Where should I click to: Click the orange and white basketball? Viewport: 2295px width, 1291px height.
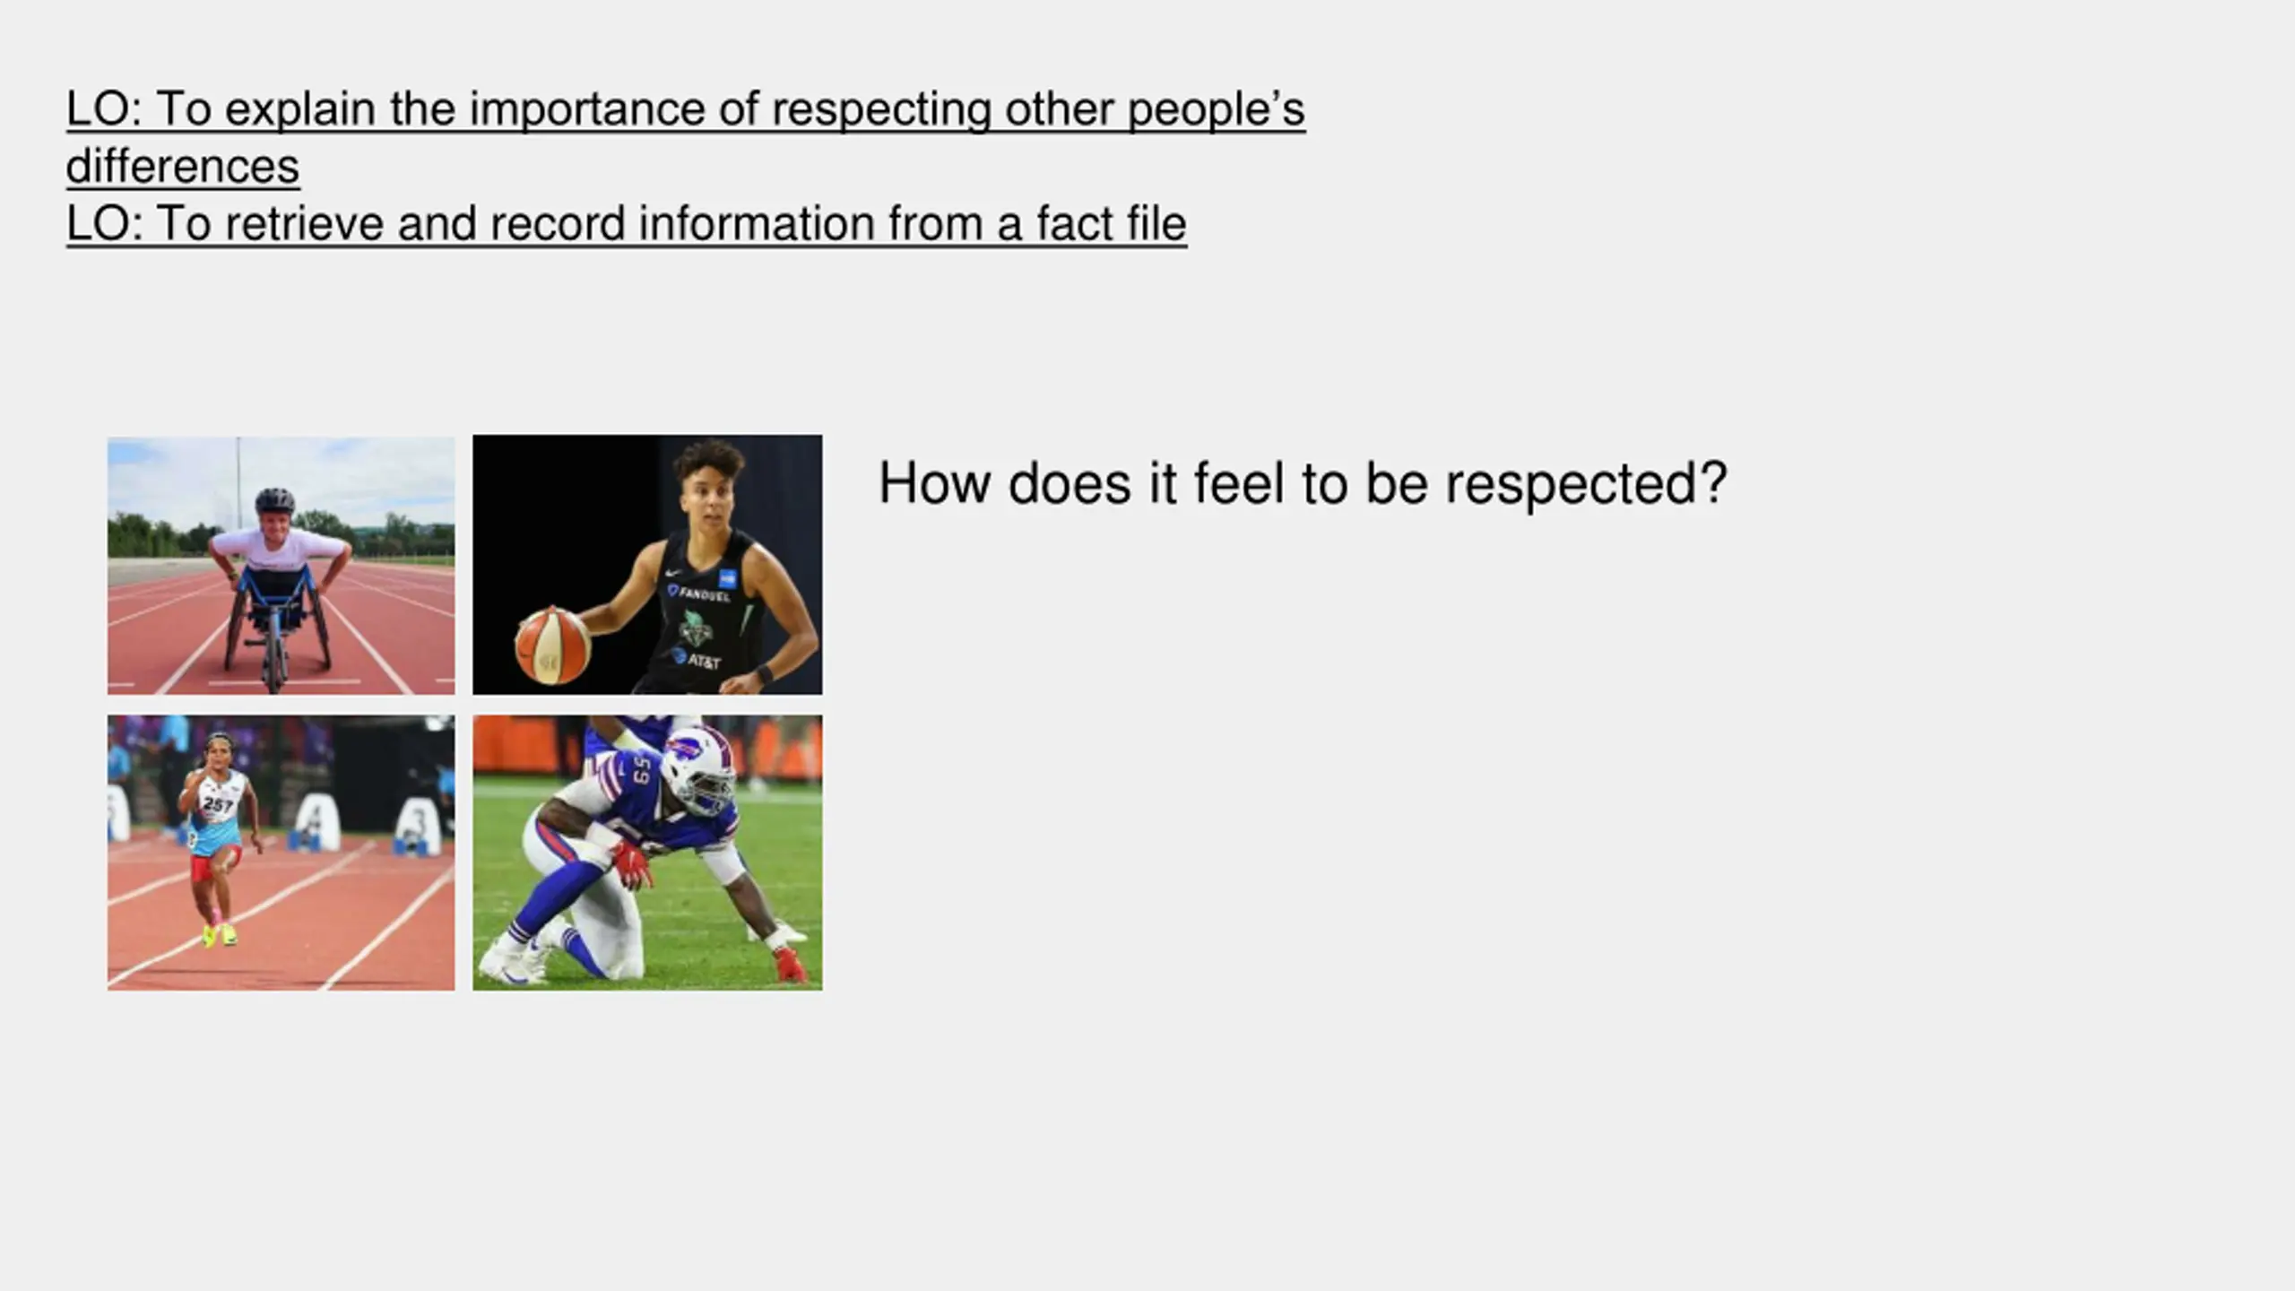tap(552, 645)
